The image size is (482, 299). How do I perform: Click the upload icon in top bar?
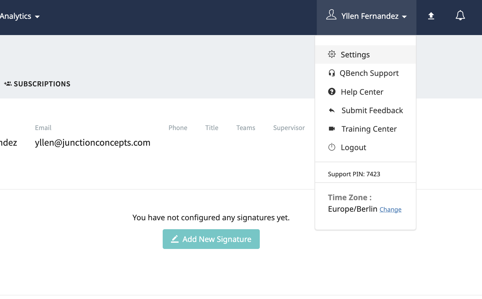coord(431,15)
